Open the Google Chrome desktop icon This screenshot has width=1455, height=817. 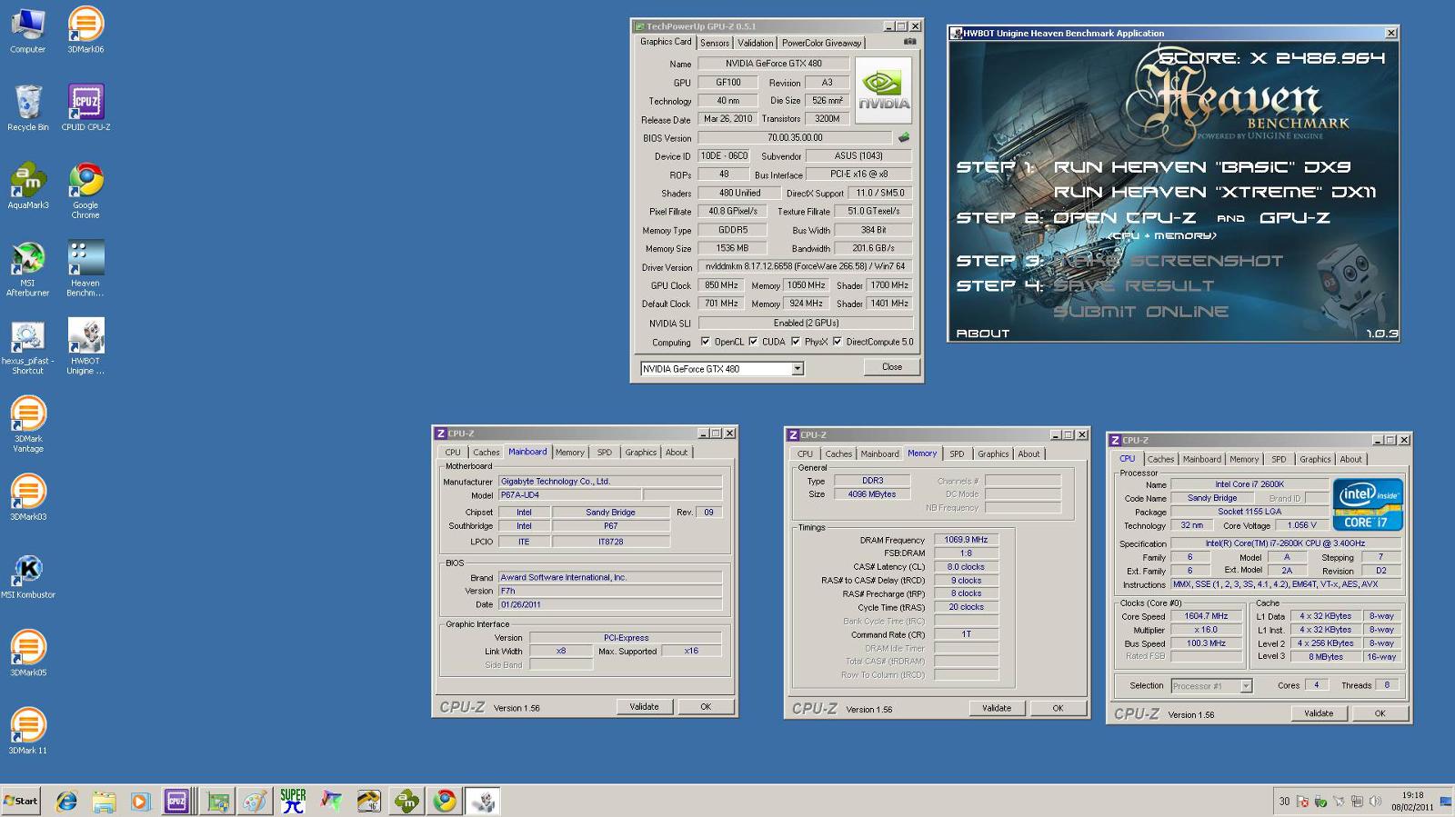coord(85,191)
